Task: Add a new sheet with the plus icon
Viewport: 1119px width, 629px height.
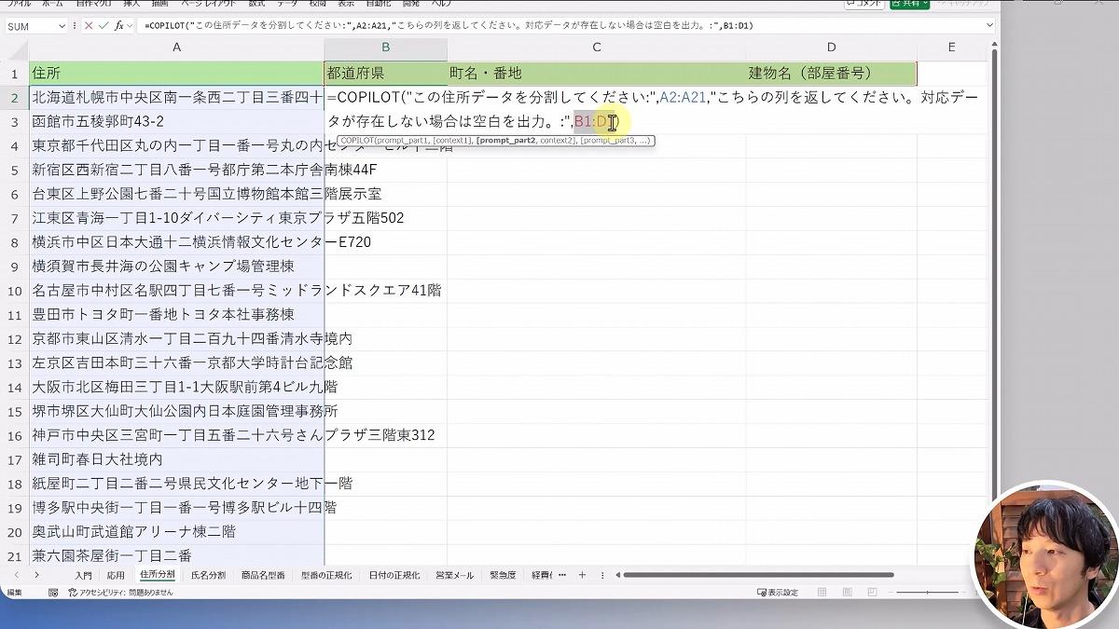Action: click(x=582, y=575)
